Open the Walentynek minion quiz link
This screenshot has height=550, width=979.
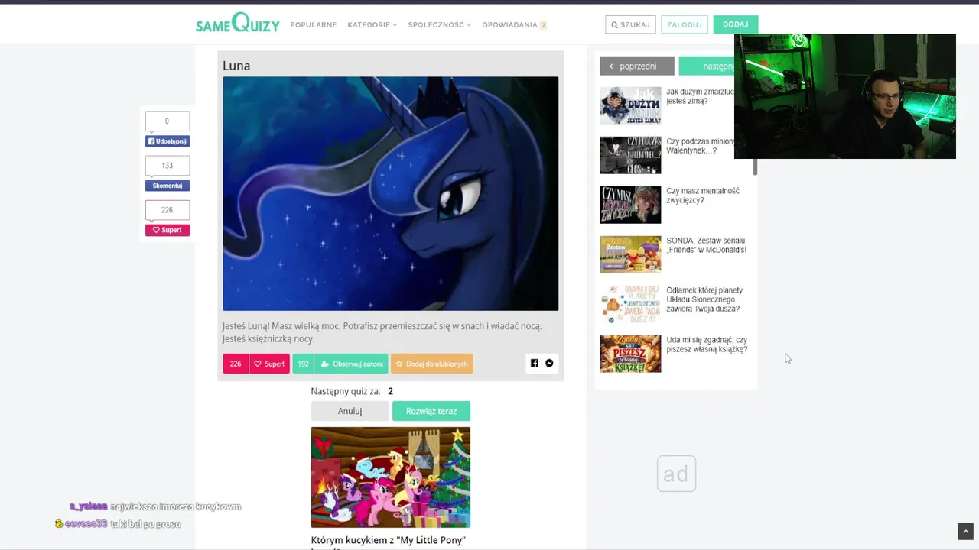tap(700, 146)
